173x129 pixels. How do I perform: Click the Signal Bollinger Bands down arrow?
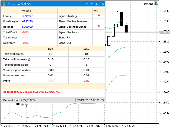pos(99,26)
